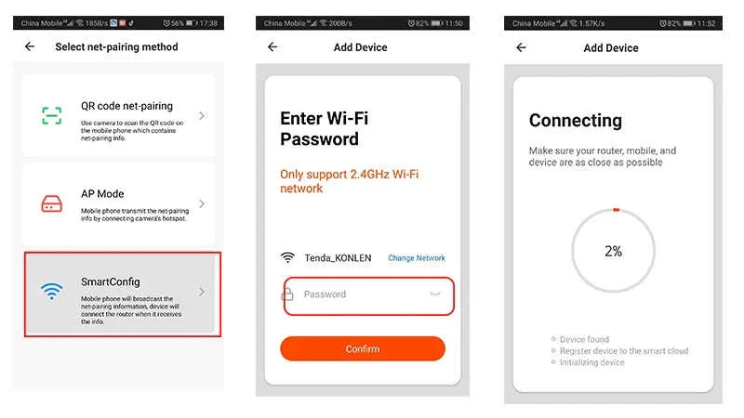Focus the Password input field

(368, 296)
